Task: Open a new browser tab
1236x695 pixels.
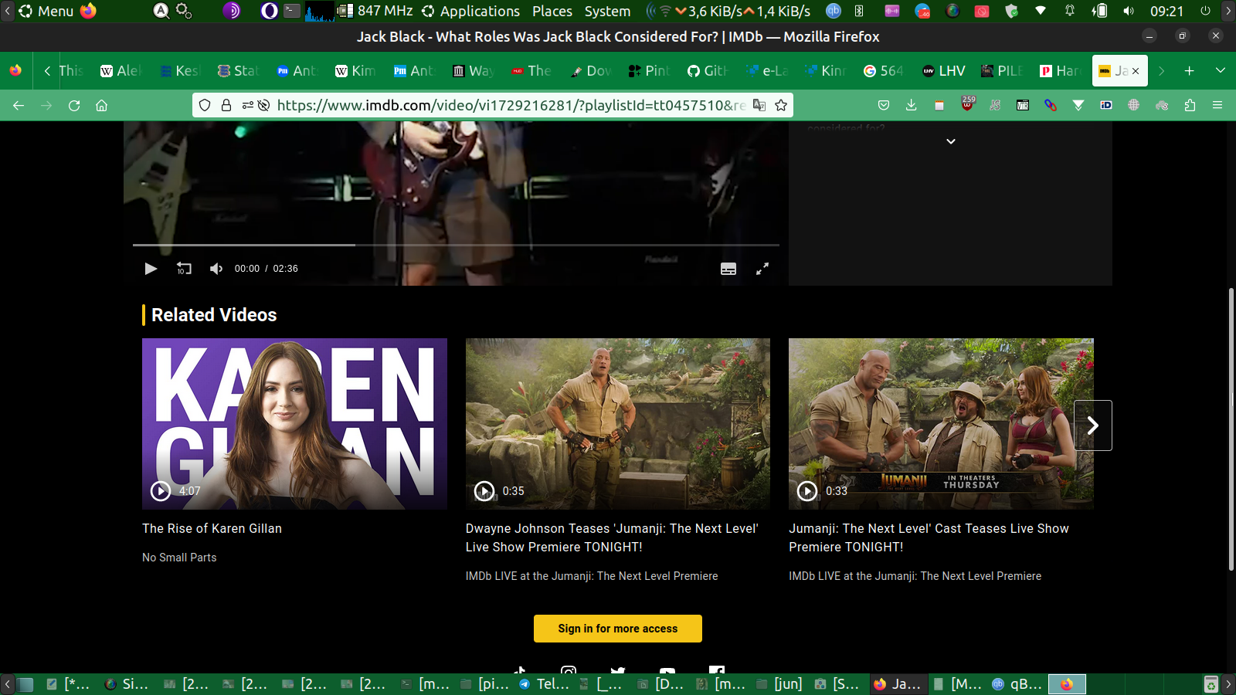Action: click(1189, 71)
